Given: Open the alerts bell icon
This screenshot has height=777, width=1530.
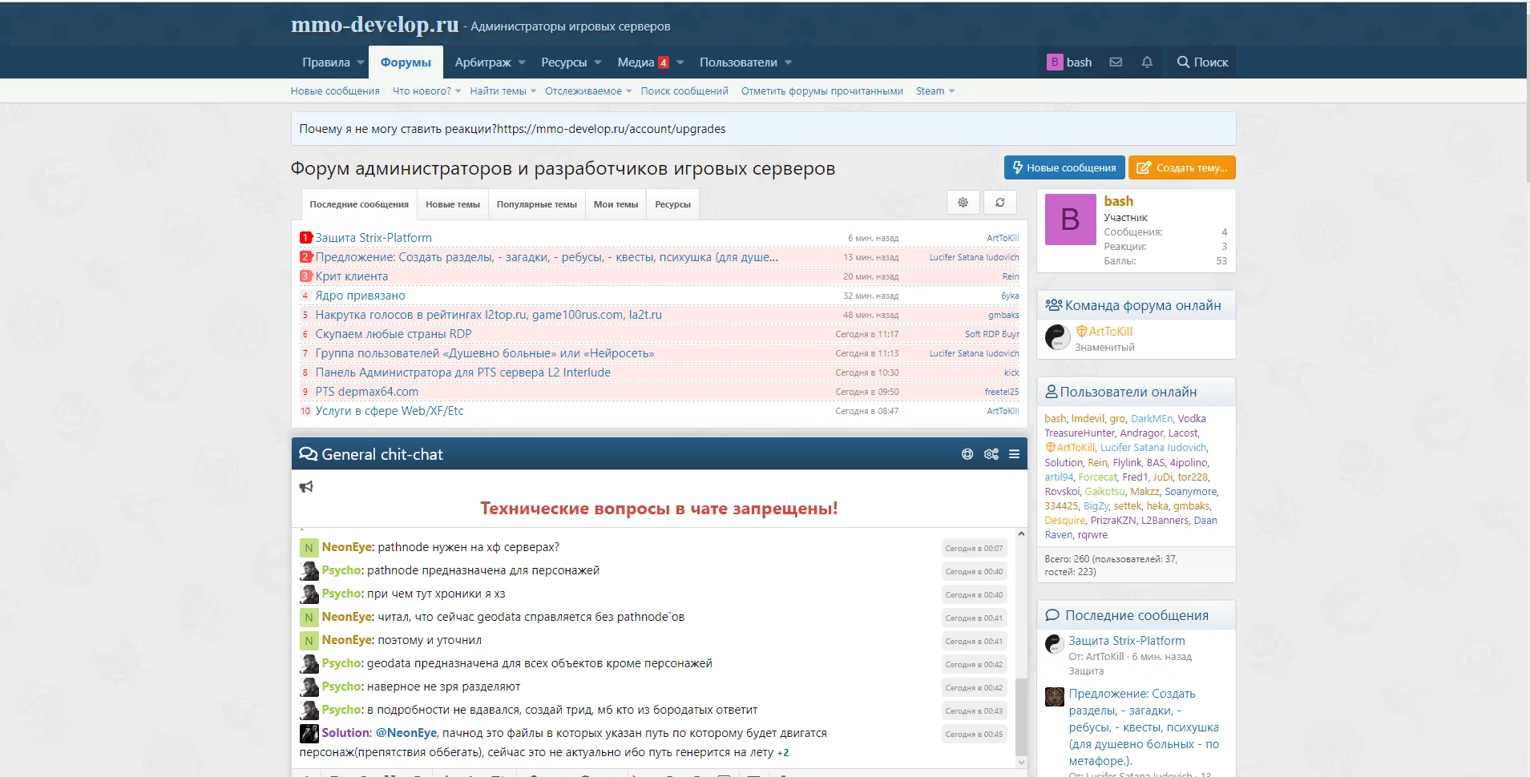Looking at the screenshot, I should pyautogui.click(x=1147, y=62).
